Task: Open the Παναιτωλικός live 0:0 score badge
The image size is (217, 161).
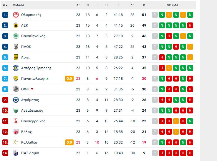Action: coord(69,79)
